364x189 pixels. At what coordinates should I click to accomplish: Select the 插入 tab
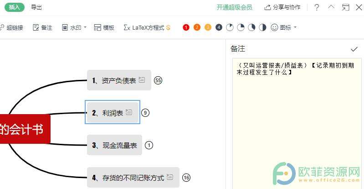point(15,7)
